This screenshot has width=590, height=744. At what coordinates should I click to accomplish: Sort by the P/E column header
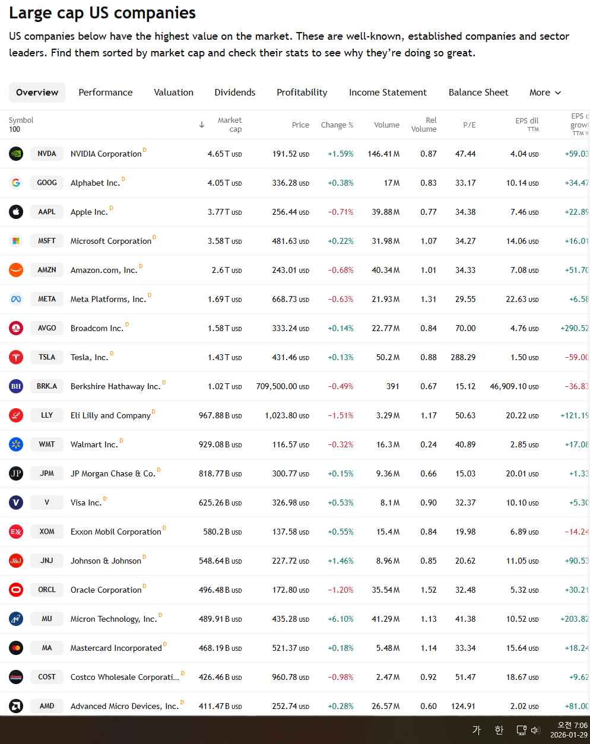(x=469, y=125)
